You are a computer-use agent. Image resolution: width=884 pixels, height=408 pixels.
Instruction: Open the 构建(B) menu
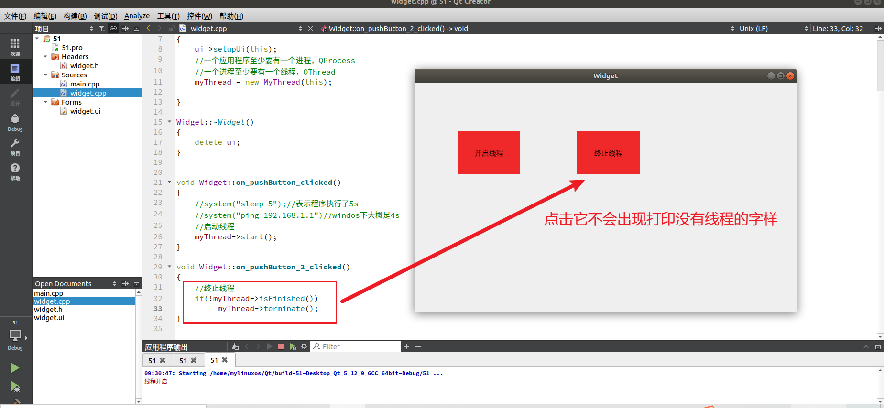pos(75,16)
